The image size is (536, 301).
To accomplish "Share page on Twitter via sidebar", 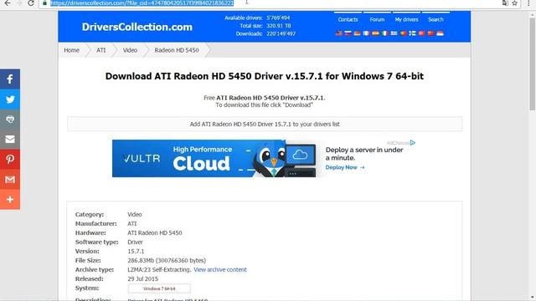I will pos(10,99).
